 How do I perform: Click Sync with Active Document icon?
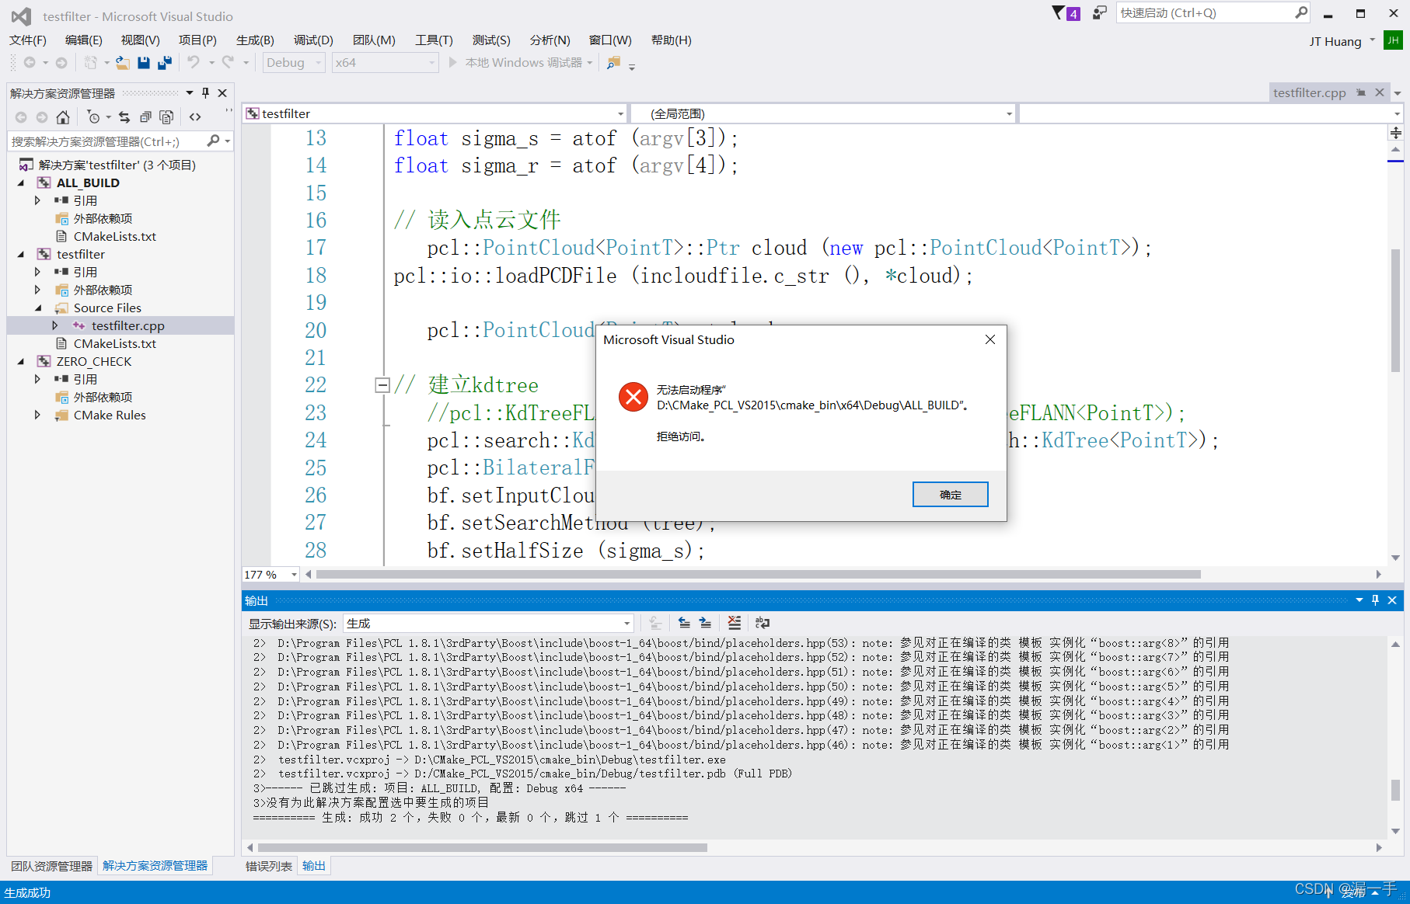click(124, 117)
